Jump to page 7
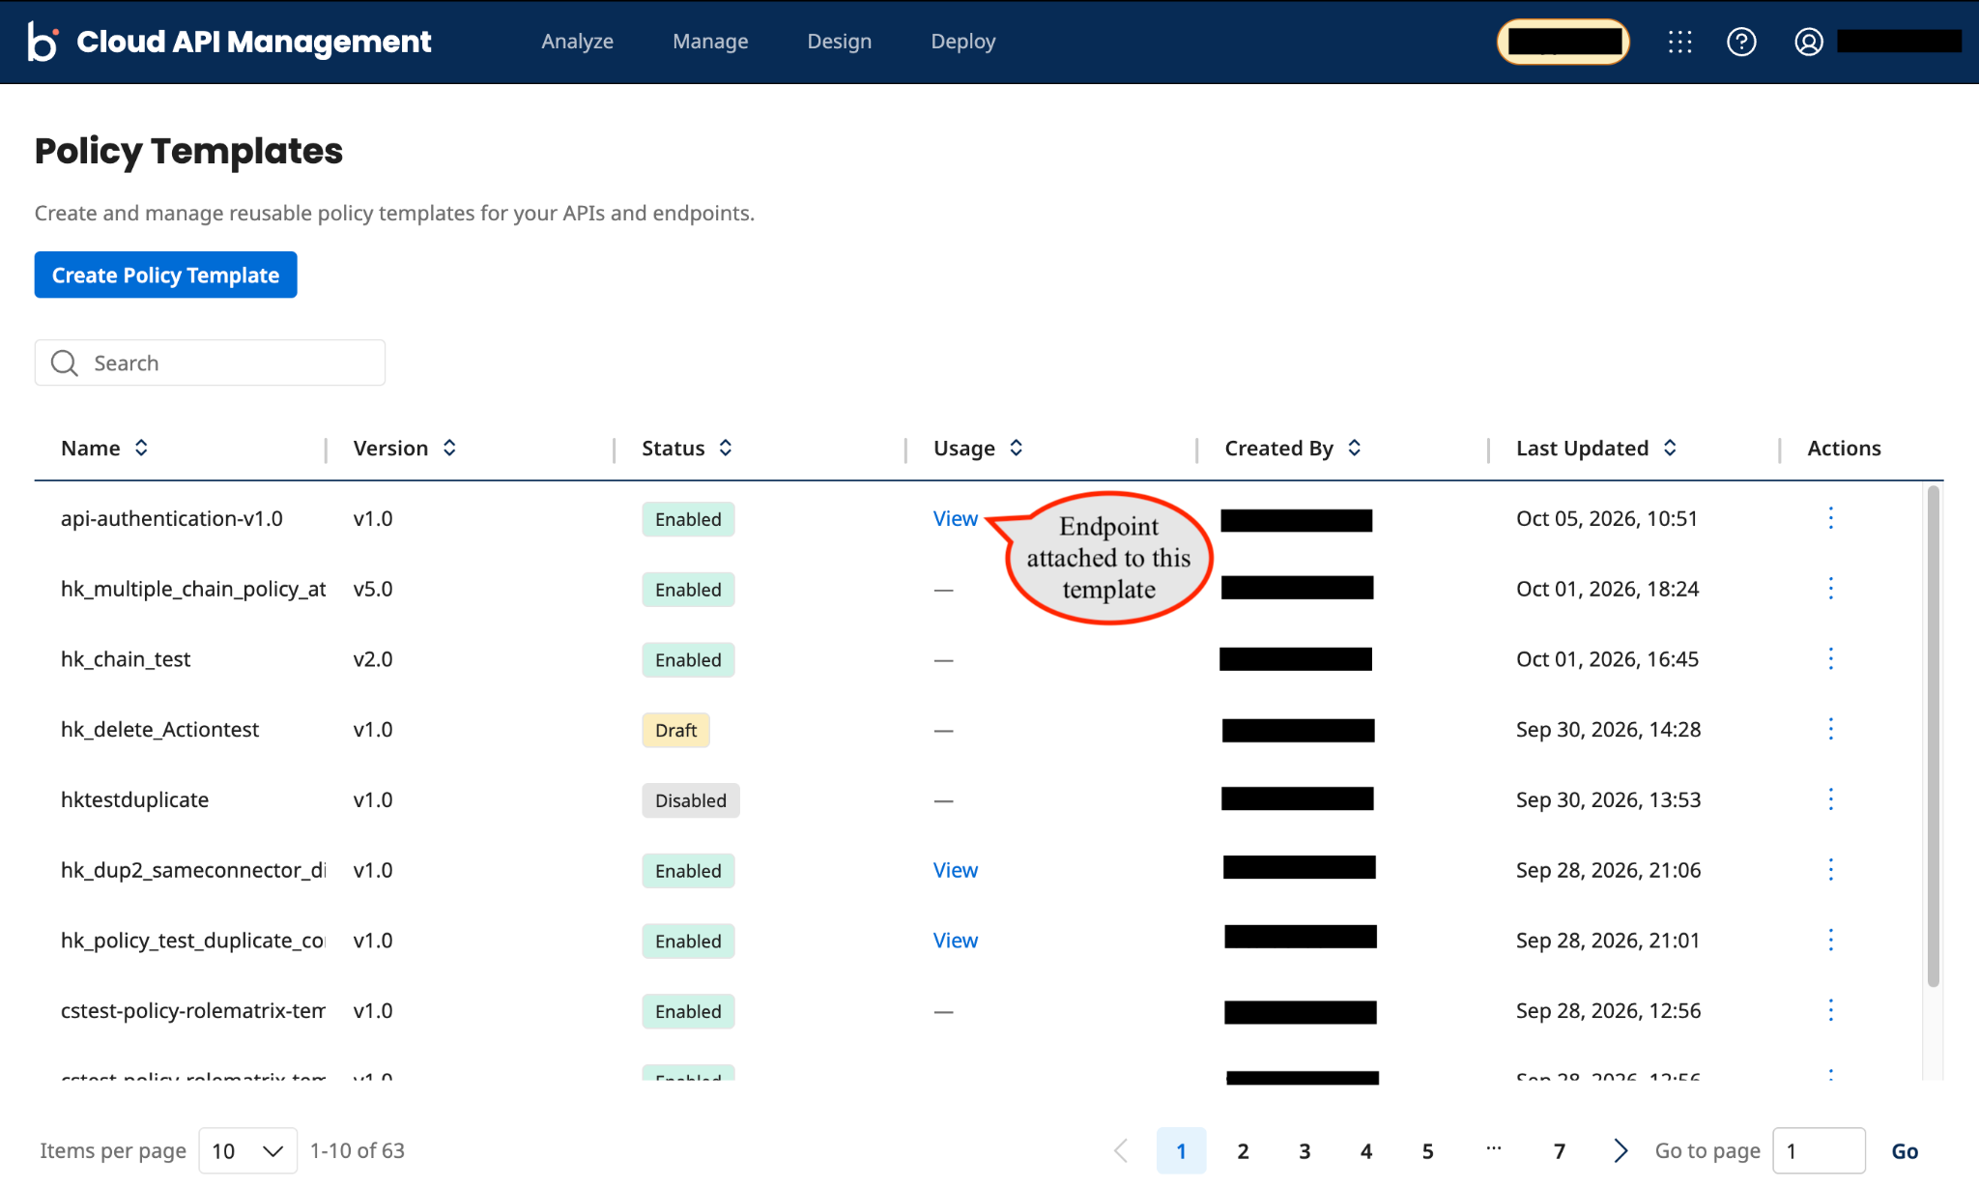The width and height of the screenshot is (1979, 1189). 1559,1150
